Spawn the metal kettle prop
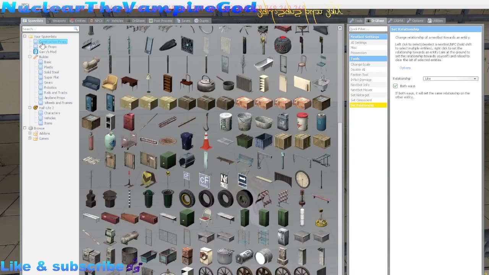The image size is (489, 275). click(x=206, y=83)
